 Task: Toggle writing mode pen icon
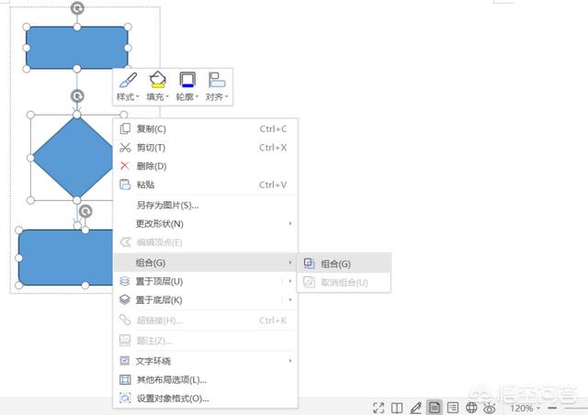(415, 408)
